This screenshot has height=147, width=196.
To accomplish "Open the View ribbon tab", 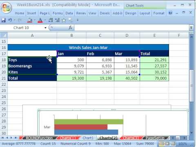I will click(x=92, y=13).
